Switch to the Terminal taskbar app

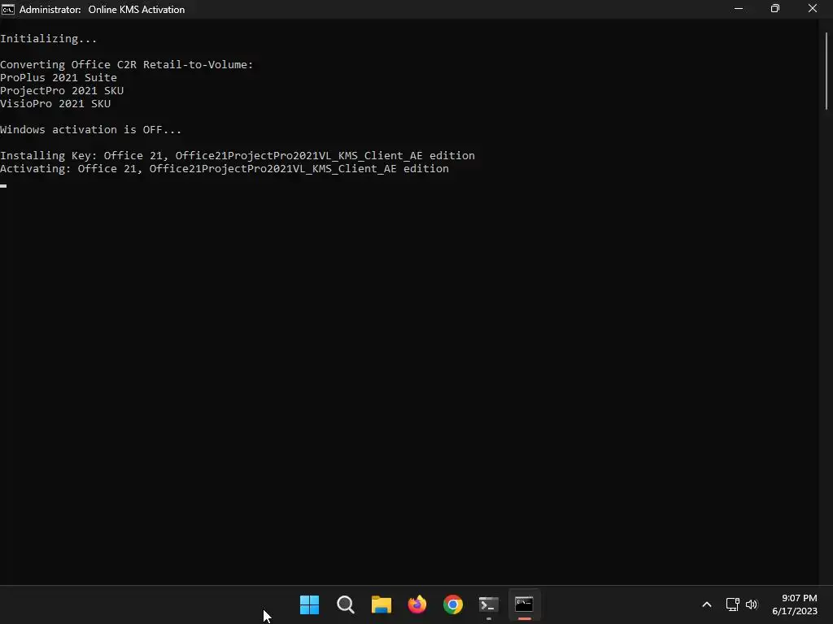tap(488, 604)
